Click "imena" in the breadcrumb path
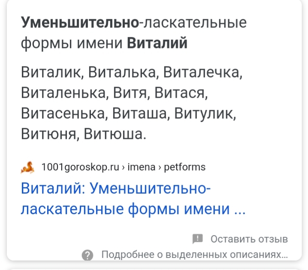This screenshot has width=308, height=270. pyautogui.click(x=142, y=167)
